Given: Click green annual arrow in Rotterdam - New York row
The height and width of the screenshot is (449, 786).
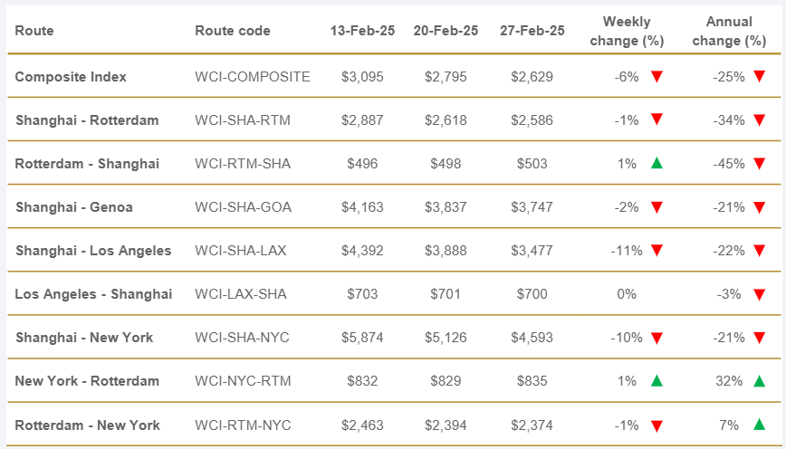Looking at the screenshot, I should 759,425.
